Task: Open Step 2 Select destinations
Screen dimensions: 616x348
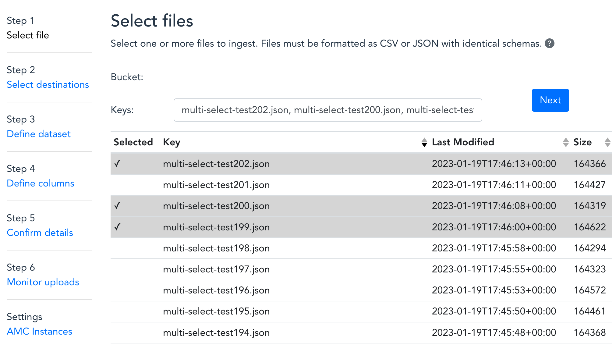Action: (48, 84)
